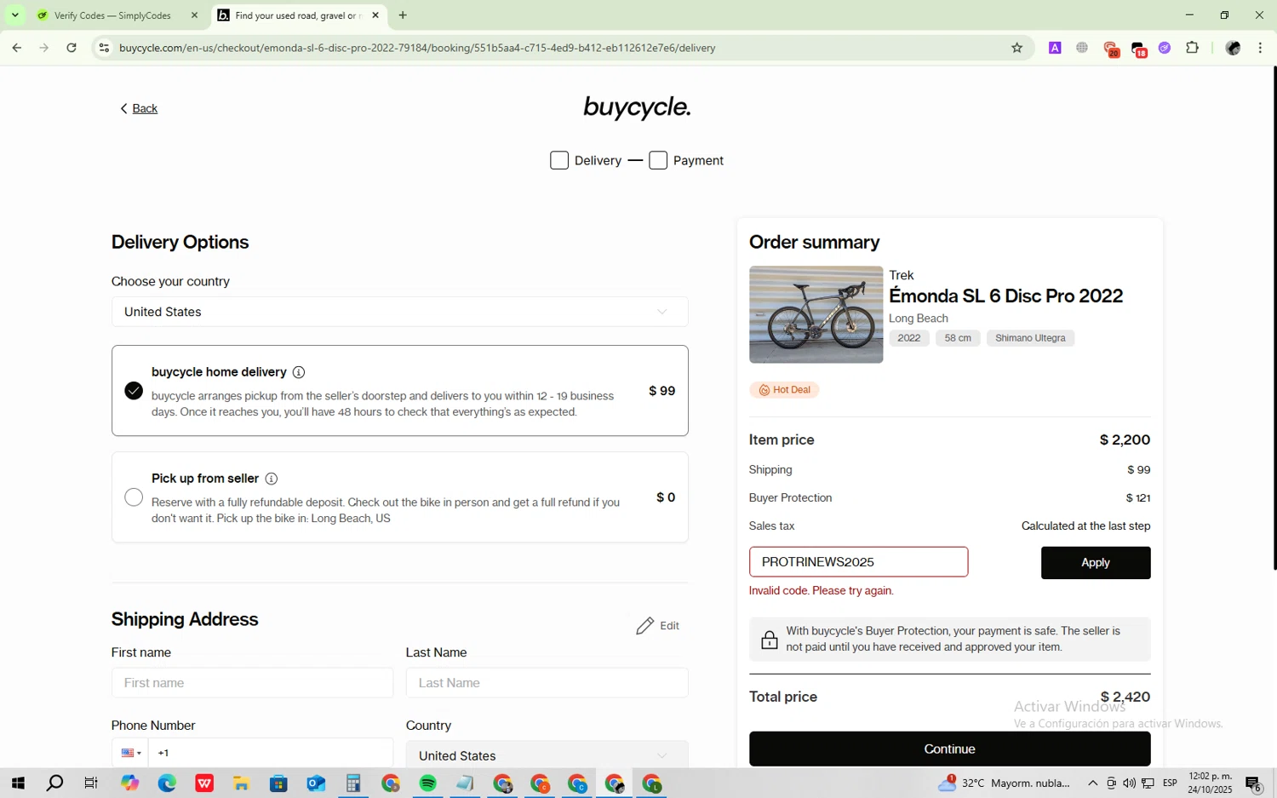Open WPS Office from taskbar
This screenshot has height=798, width=1277.
point(204,784)
